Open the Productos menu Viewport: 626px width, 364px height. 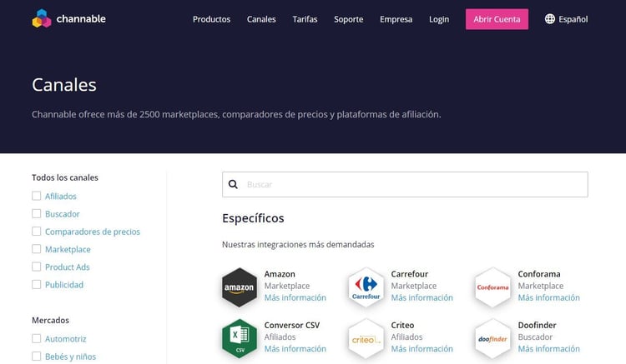212,19
